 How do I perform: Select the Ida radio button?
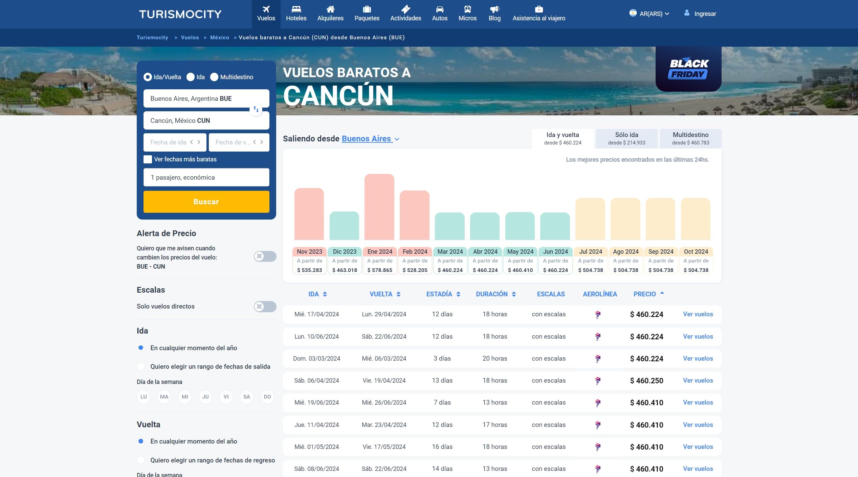coord(191,77)
